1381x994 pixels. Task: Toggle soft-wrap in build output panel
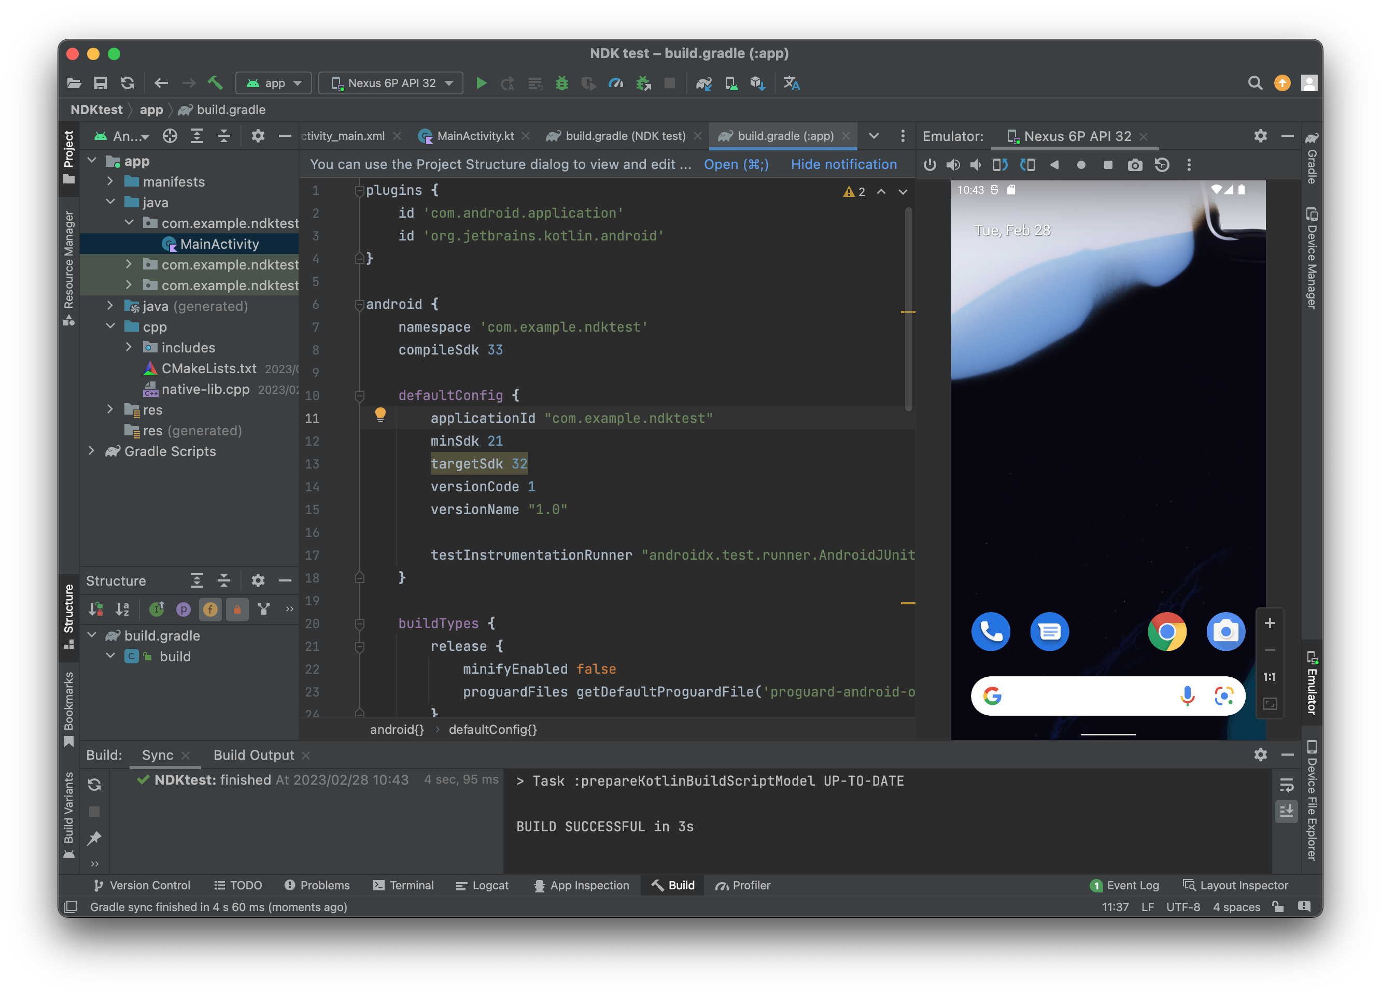1286,785
